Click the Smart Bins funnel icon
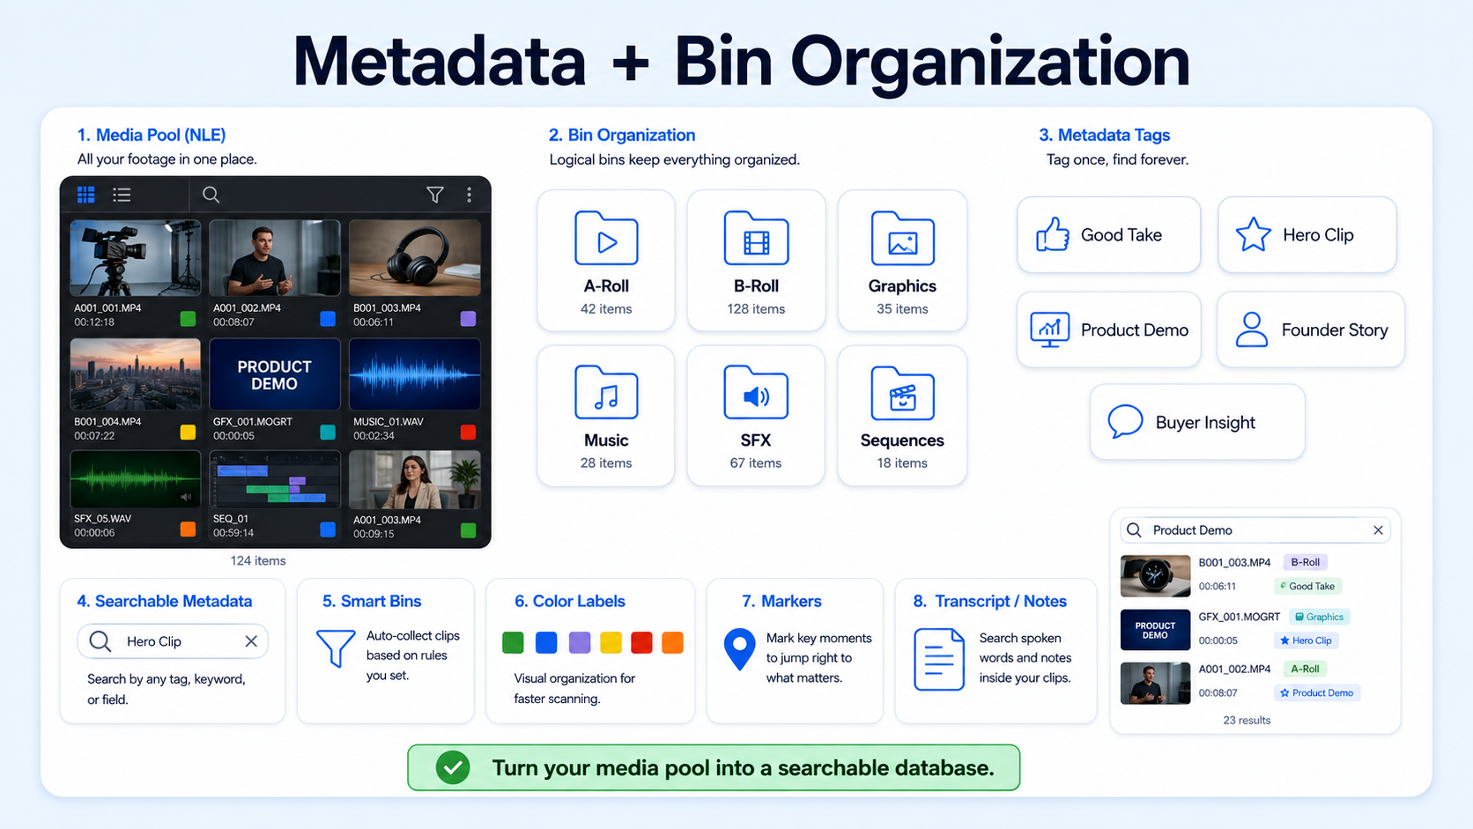The width and height of the screenshot is (1473, 829). click(336, 648)
